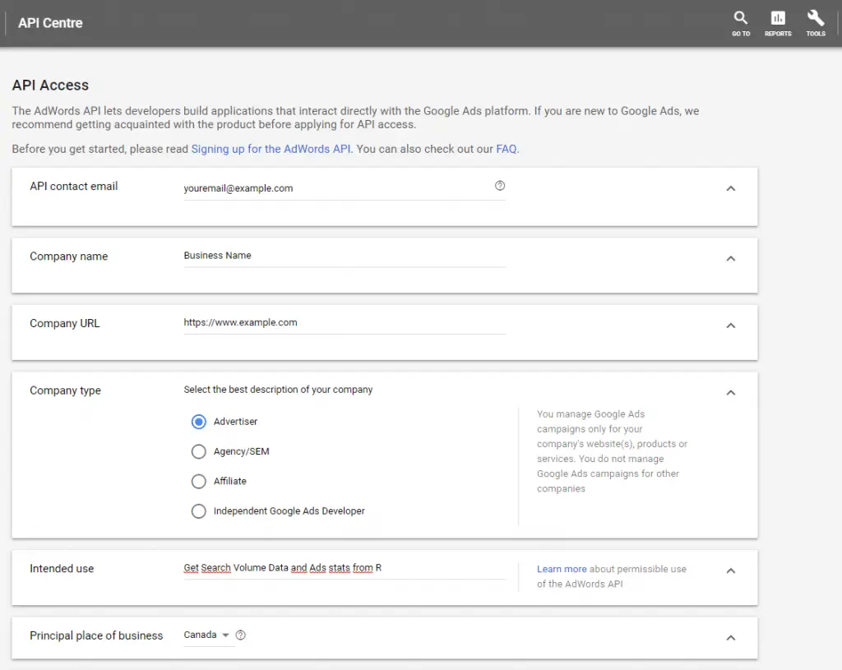Open the Tools wrench icon
Viewport: 842px width, 670px height.
815,24
